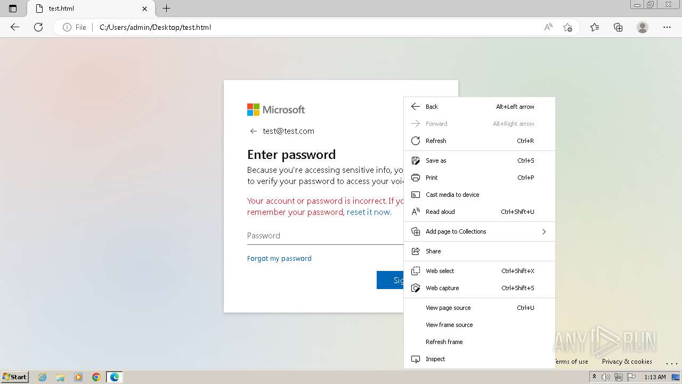
Task: Click the Password input field
Action: pyautogui.click(x=326, y=236)
